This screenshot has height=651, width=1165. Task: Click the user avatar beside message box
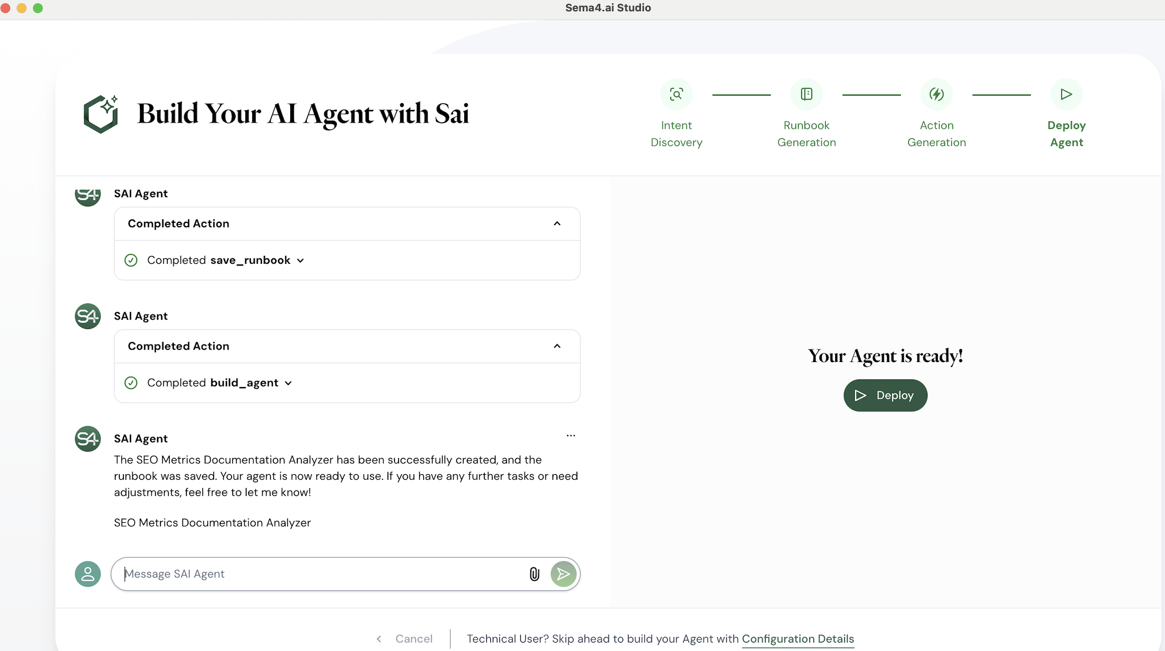(x=88, y=574)
